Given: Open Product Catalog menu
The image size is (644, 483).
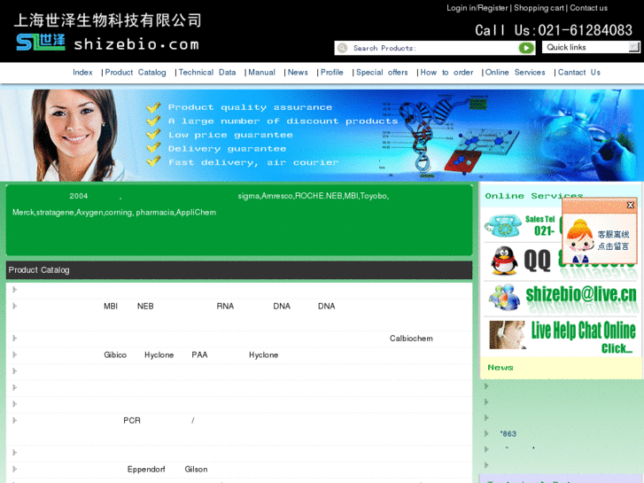Looking at the screenshot, I should pos(136,73).
